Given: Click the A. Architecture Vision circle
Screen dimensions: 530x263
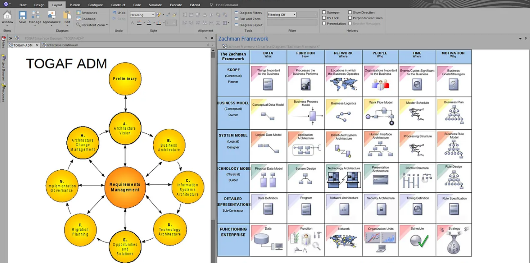Looking at the screenshot, I should point(125,128).
